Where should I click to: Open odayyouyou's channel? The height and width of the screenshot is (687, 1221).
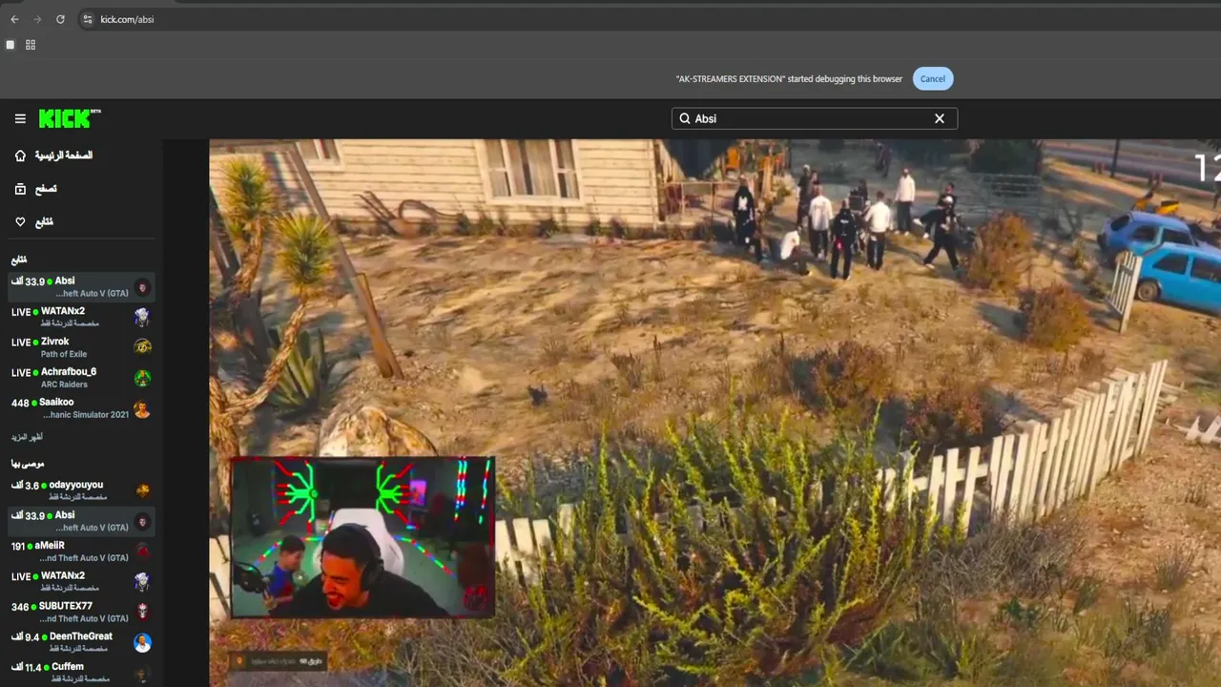(x=81, y=490)
